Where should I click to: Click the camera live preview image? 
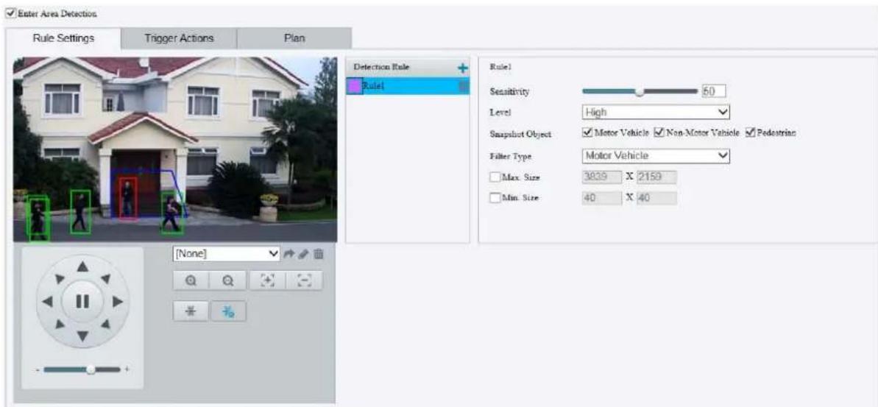(174, 149)
